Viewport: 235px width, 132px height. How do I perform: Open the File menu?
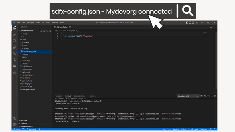click(x=18, y=23)
